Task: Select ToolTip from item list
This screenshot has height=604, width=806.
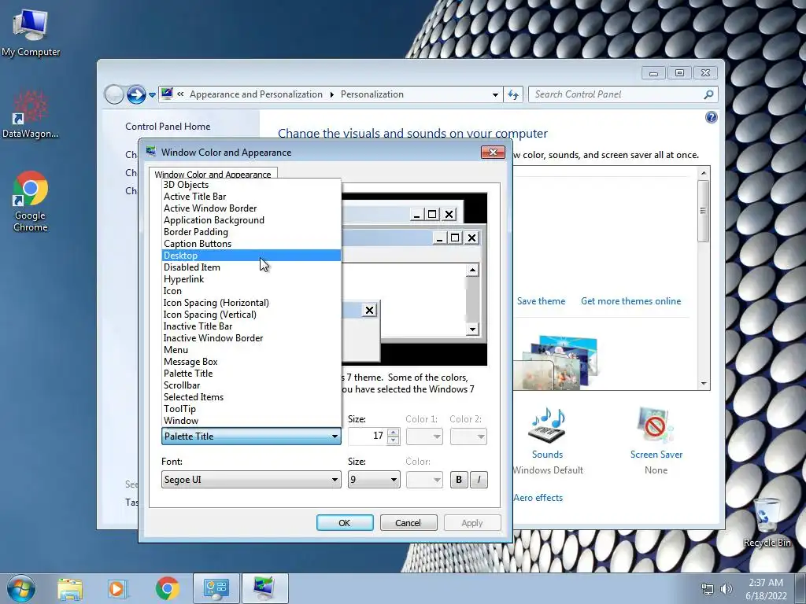Action: pos(251,409)
